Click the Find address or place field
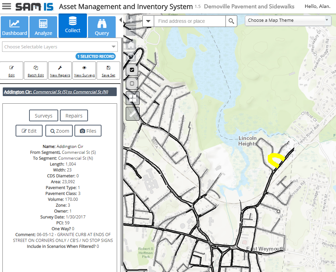The image size is (336, 272). pyautogui.click(x=190, y=21)
